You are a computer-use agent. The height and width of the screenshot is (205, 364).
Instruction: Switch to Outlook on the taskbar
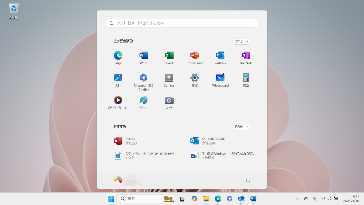241,199
